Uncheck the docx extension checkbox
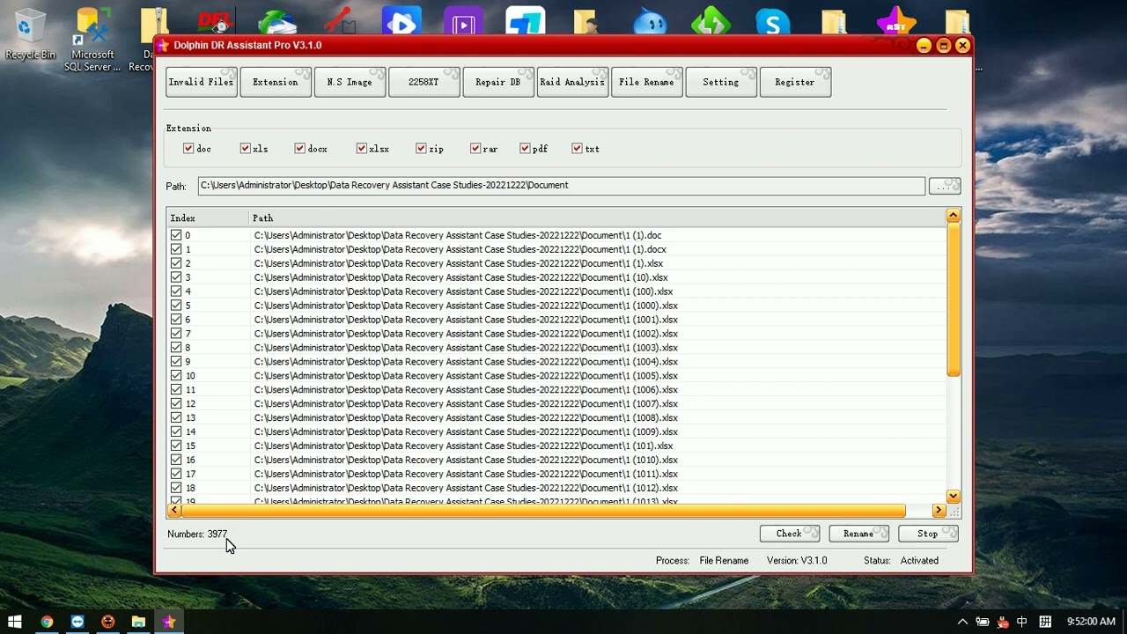1127x634 pixels. 299,149
